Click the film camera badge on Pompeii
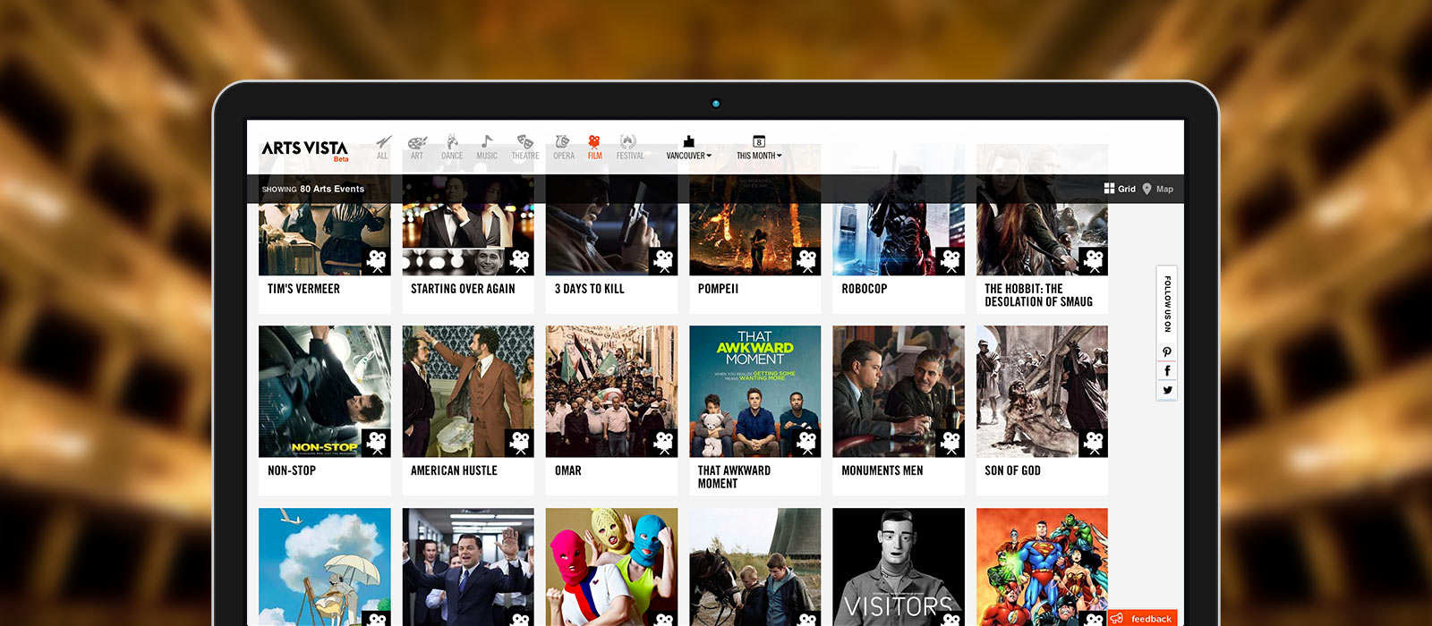Image resolution: width=1432 pixels, height=626 pixels. [x=806, y=261]
